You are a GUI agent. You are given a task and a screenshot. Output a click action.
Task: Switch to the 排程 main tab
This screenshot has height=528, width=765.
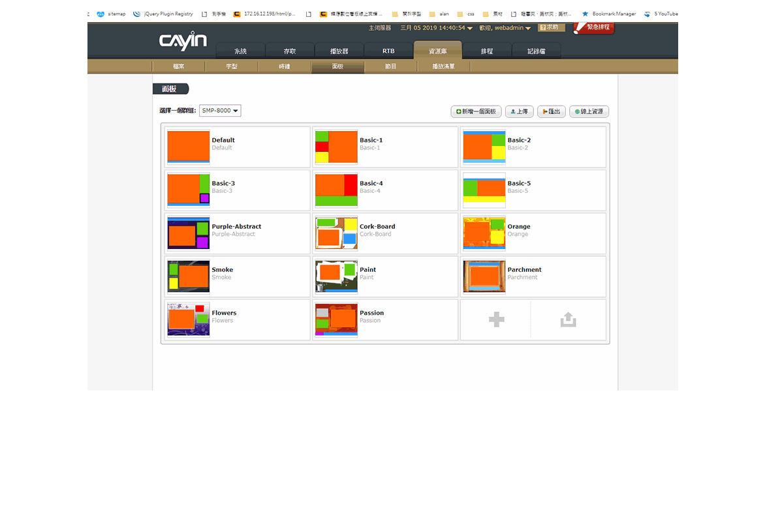(487, 51)
